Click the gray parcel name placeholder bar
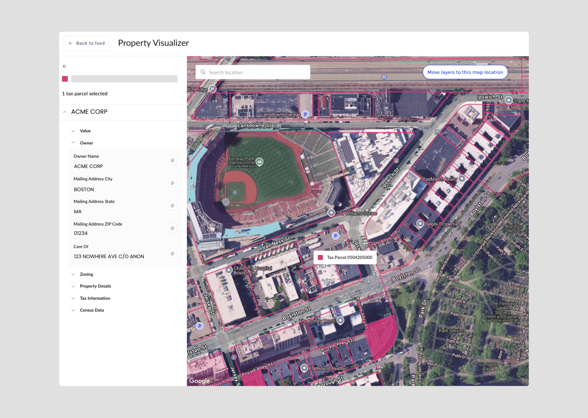Viewport: 588px width, 418px height. pos(124,79)
